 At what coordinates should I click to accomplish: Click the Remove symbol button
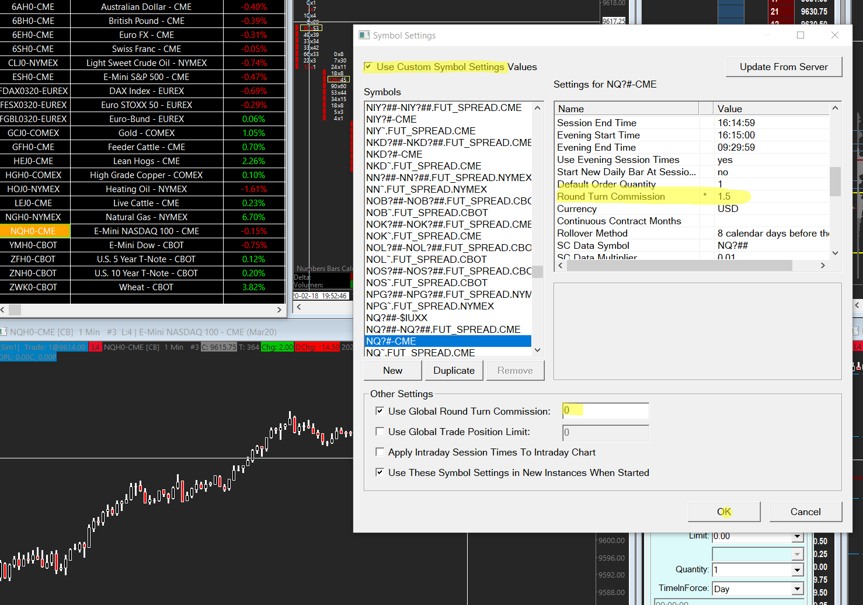pos(515,370)
